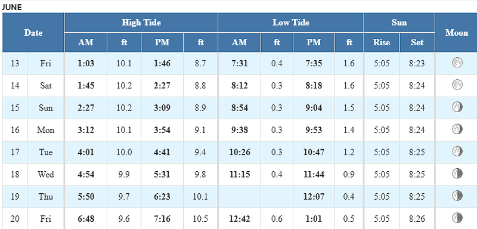Screen dimensions: 477x229
Task: Select the 10.5 ft high tide value
Action: [x=200, y=219]
